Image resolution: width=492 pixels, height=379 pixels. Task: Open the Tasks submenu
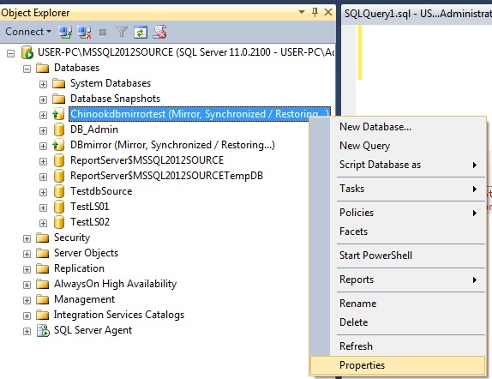[397, 189]
